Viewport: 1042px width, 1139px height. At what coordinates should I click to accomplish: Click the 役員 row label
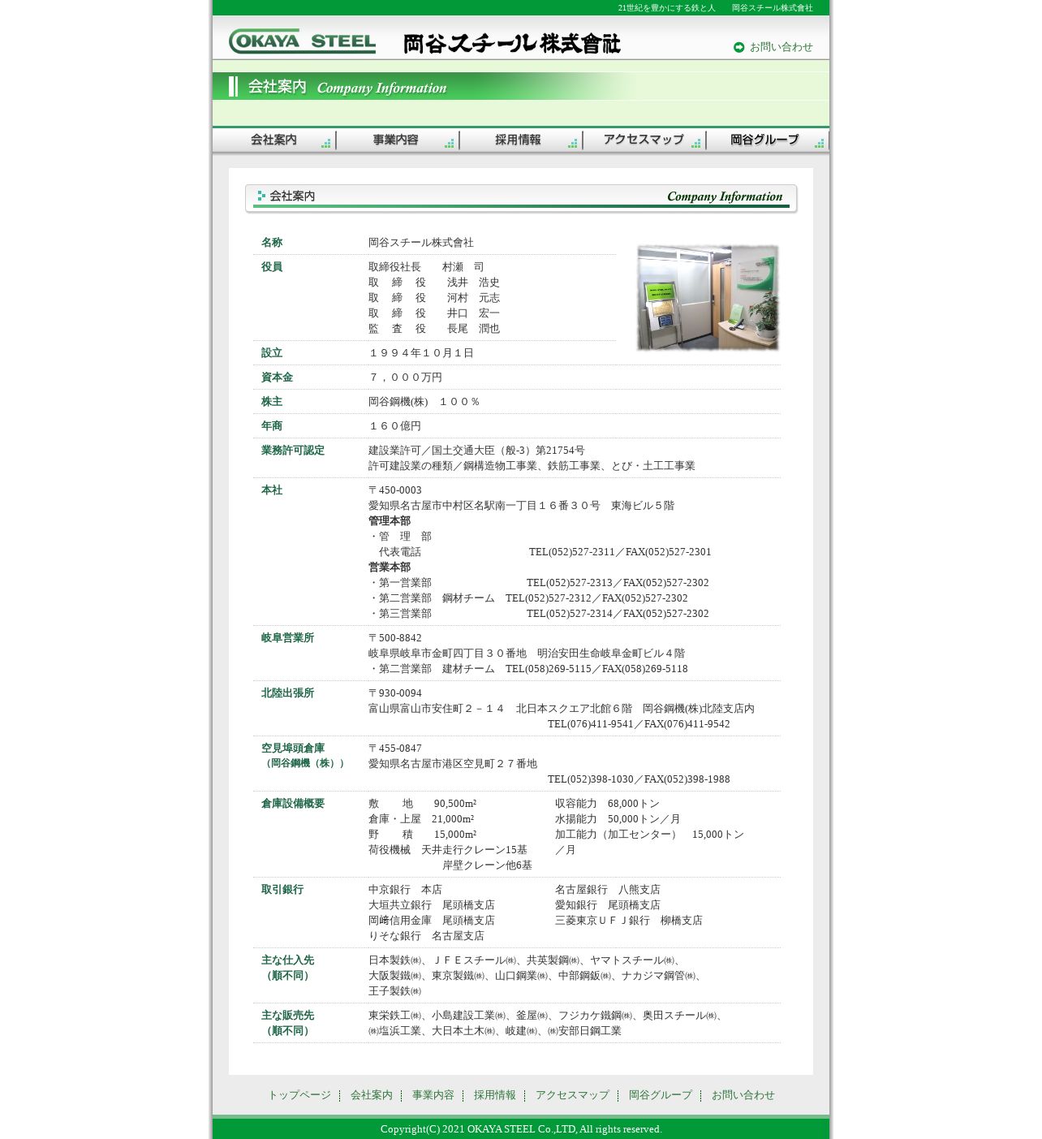pos(272,267)
